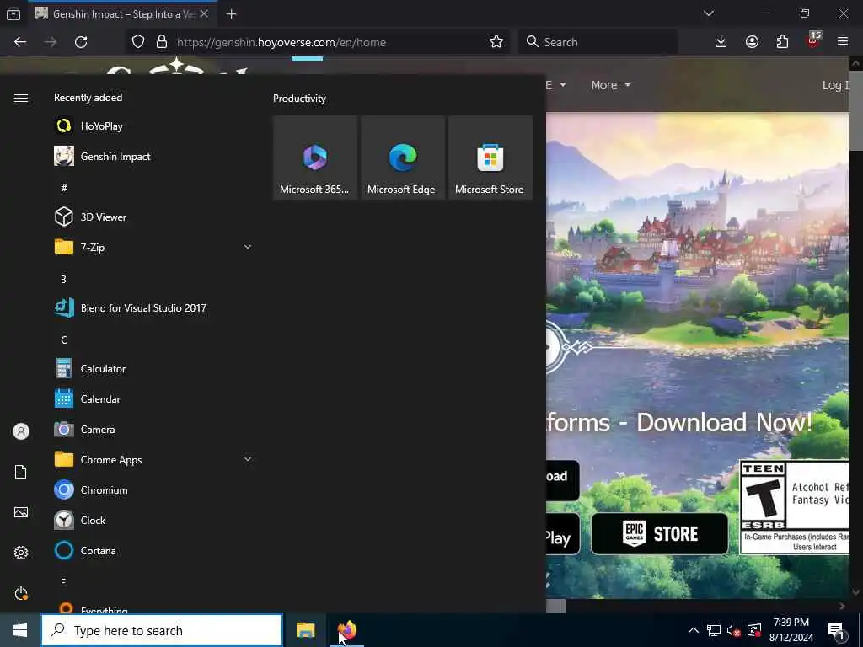This screenshot has height=647, width=863.
Task: Open tracking protection shield icon
Action: tap(138, 42)
